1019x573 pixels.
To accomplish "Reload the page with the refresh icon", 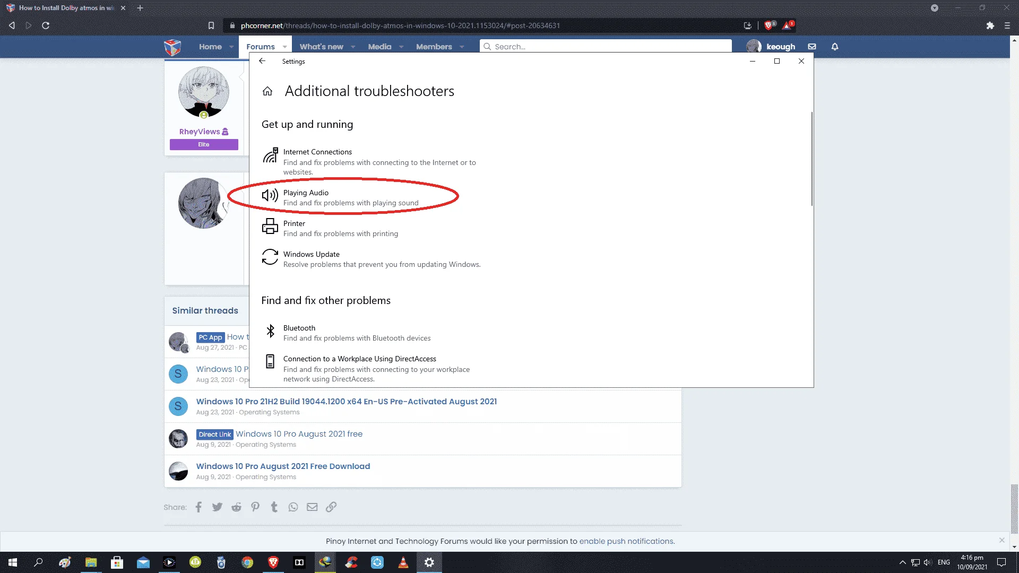I will (46, 25).
